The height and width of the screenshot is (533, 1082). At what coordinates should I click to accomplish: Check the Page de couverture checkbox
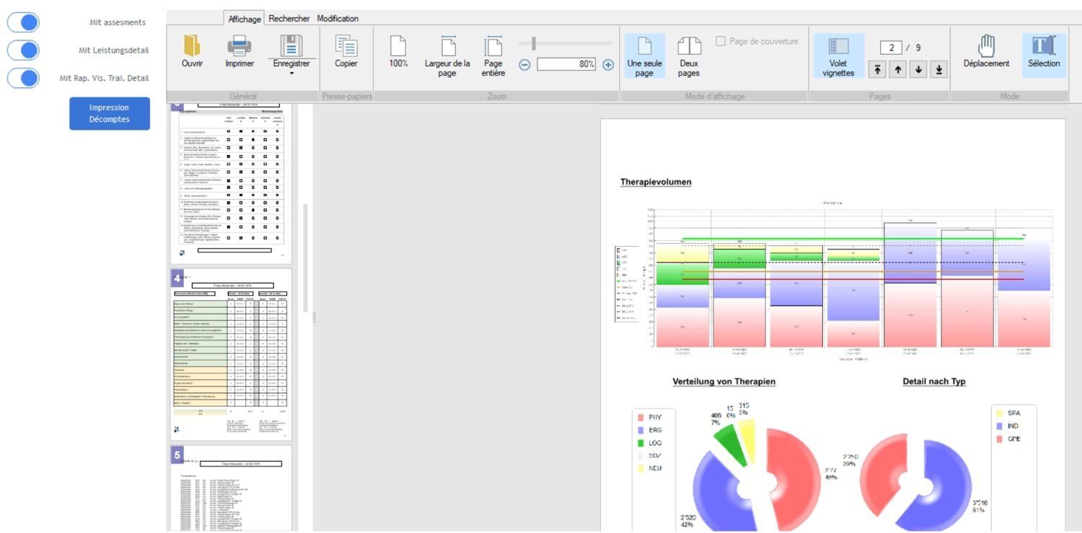721,41
